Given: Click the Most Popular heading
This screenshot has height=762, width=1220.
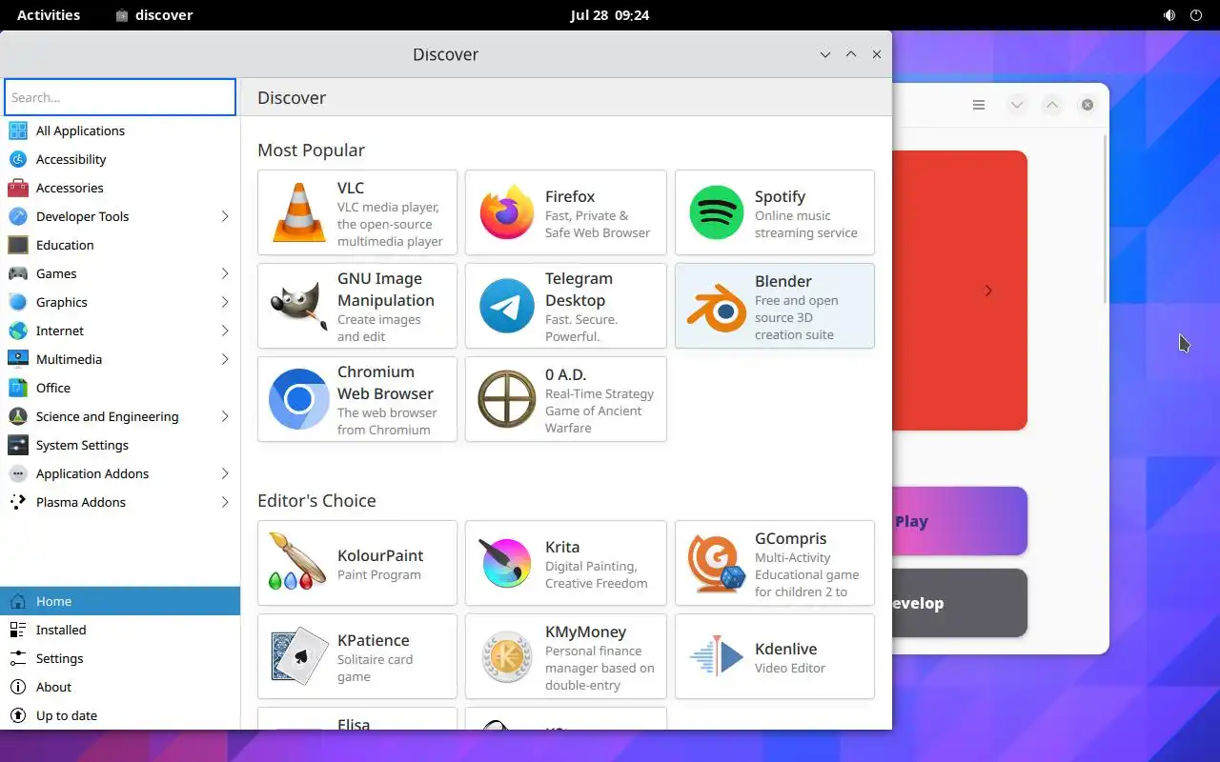Looking at the screenshot, I should pos(311,150).
